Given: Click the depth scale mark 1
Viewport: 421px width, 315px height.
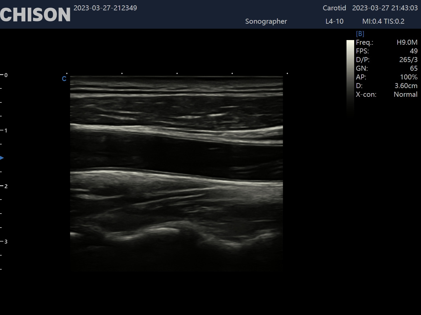Looking at the screenshot, I should pos(6,130).
